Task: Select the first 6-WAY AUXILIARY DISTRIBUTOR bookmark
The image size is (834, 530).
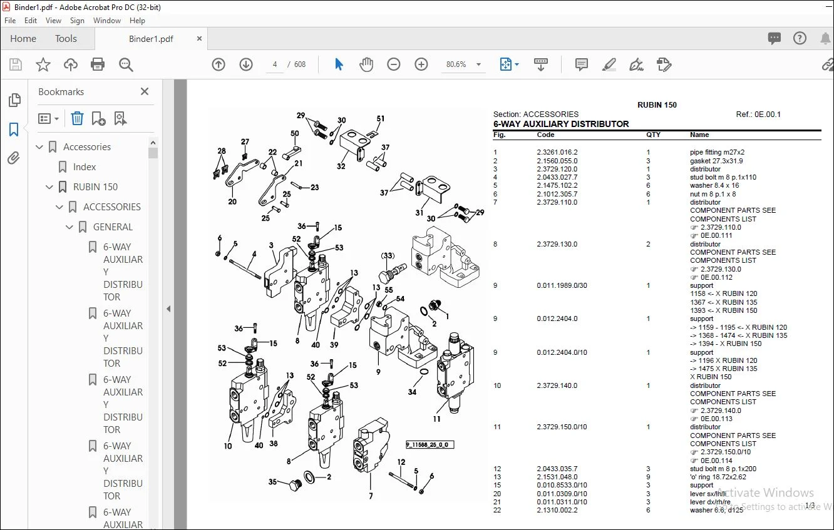Action: point(123,272)
